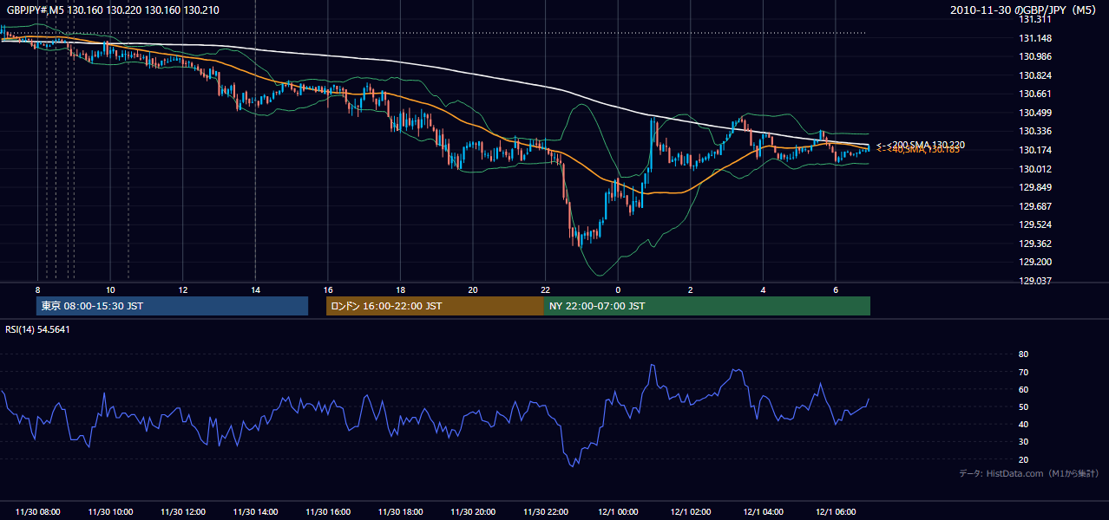Image resolution: width=1109 pixels, height=520 pixels.
Task: Click the 12/1 04:00 date label
Action: (x=763, y=512)
